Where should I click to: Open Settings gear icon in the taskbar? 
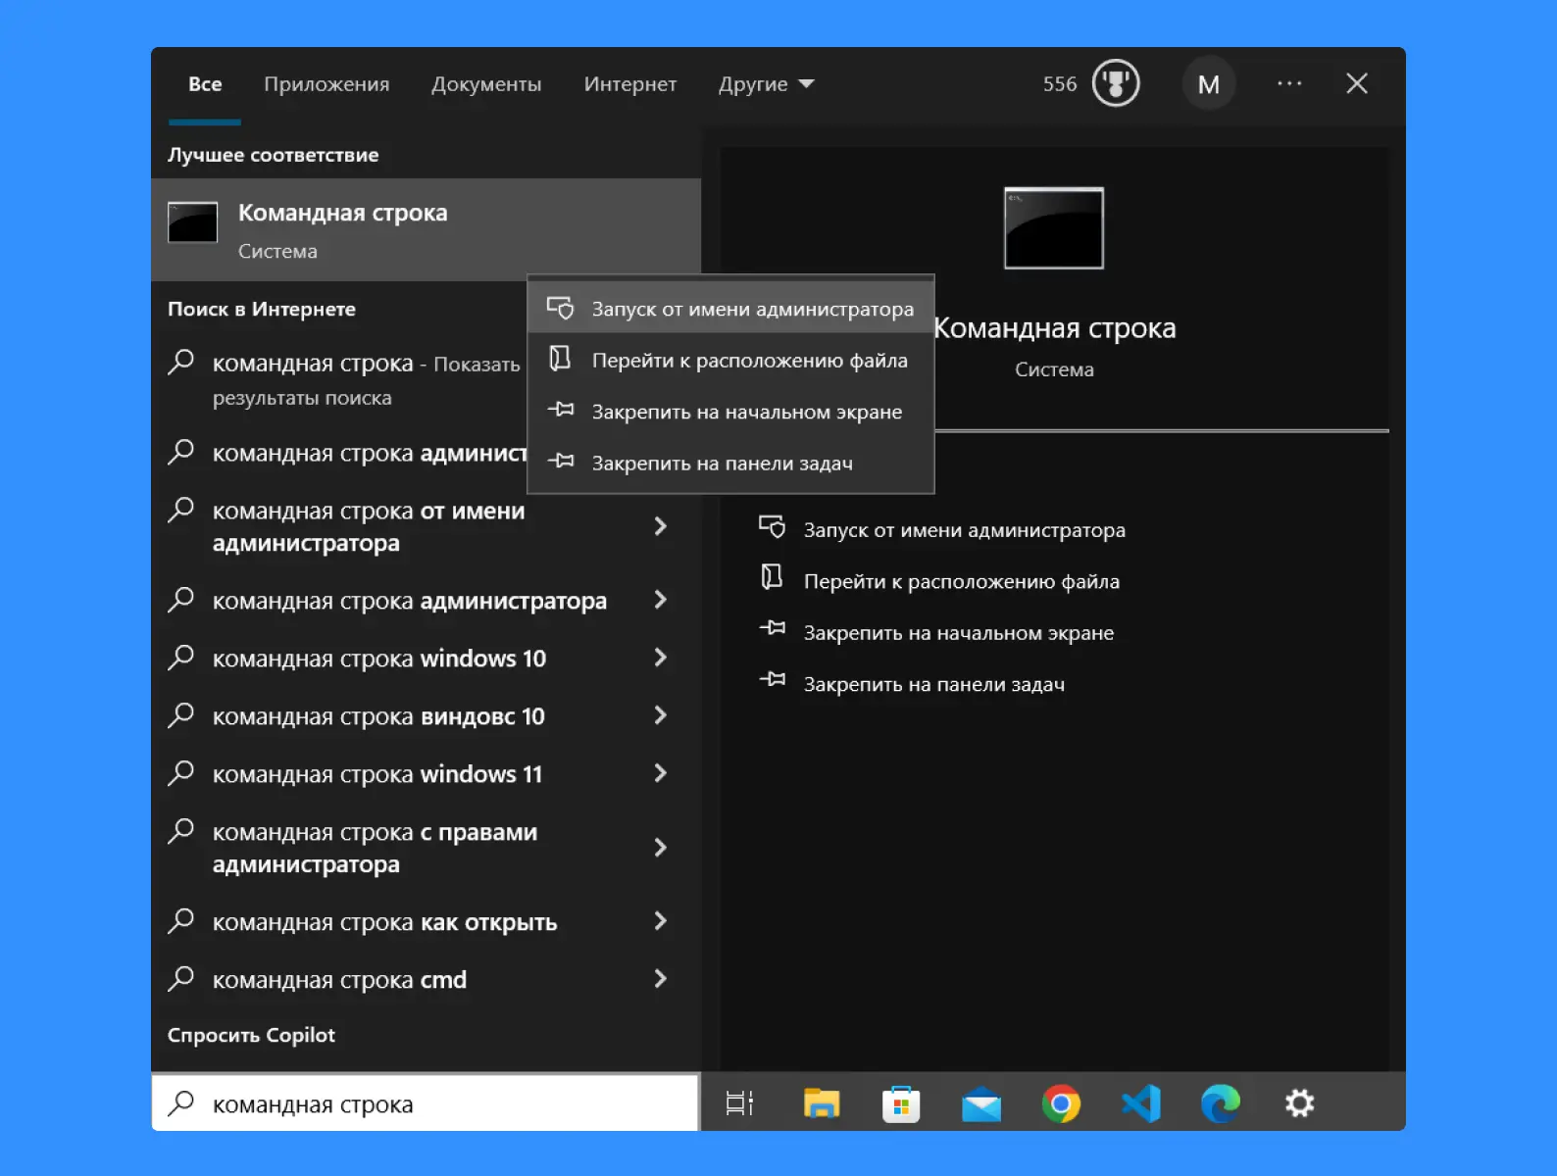click(1300, 1103)
